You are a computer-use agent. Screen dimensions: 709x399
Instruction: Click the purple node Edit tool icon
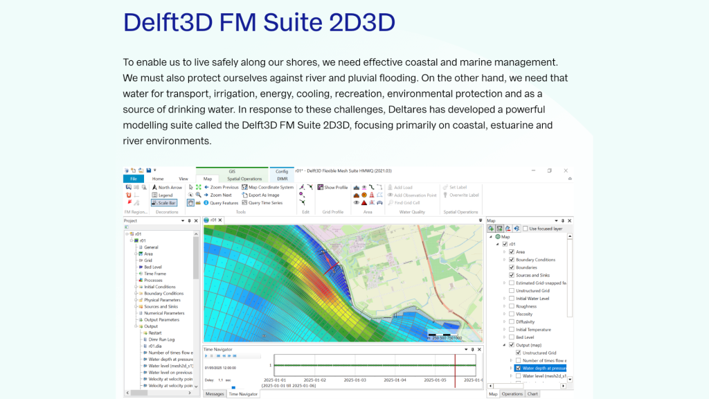(x=302, y=195)
